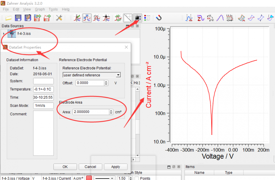
Task: Open the wrench and screwdriver settings icon
Action: 59,18
